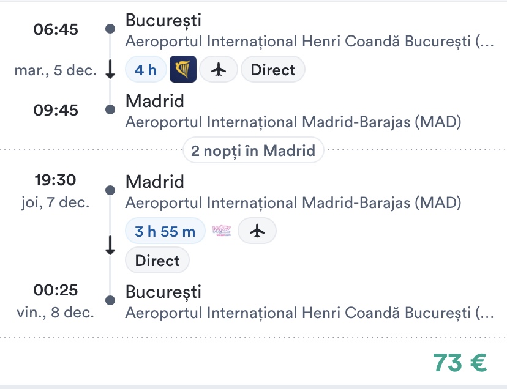The width and height of the screenshot is (507, 389).
Task: Click the 73 € price
Action: [x=460, y=362]
